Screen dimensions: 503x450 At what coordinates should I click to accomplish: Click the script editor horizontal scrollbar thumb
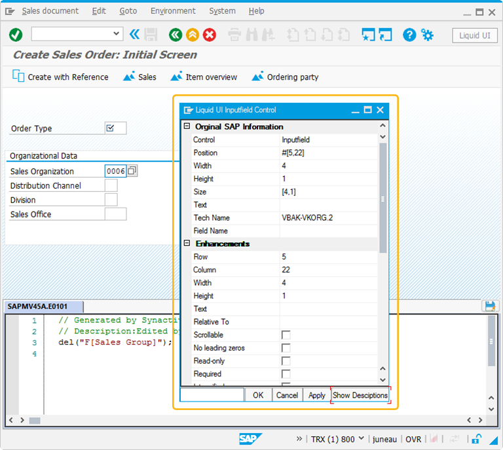pyautogui.click(x=35, y=421)
